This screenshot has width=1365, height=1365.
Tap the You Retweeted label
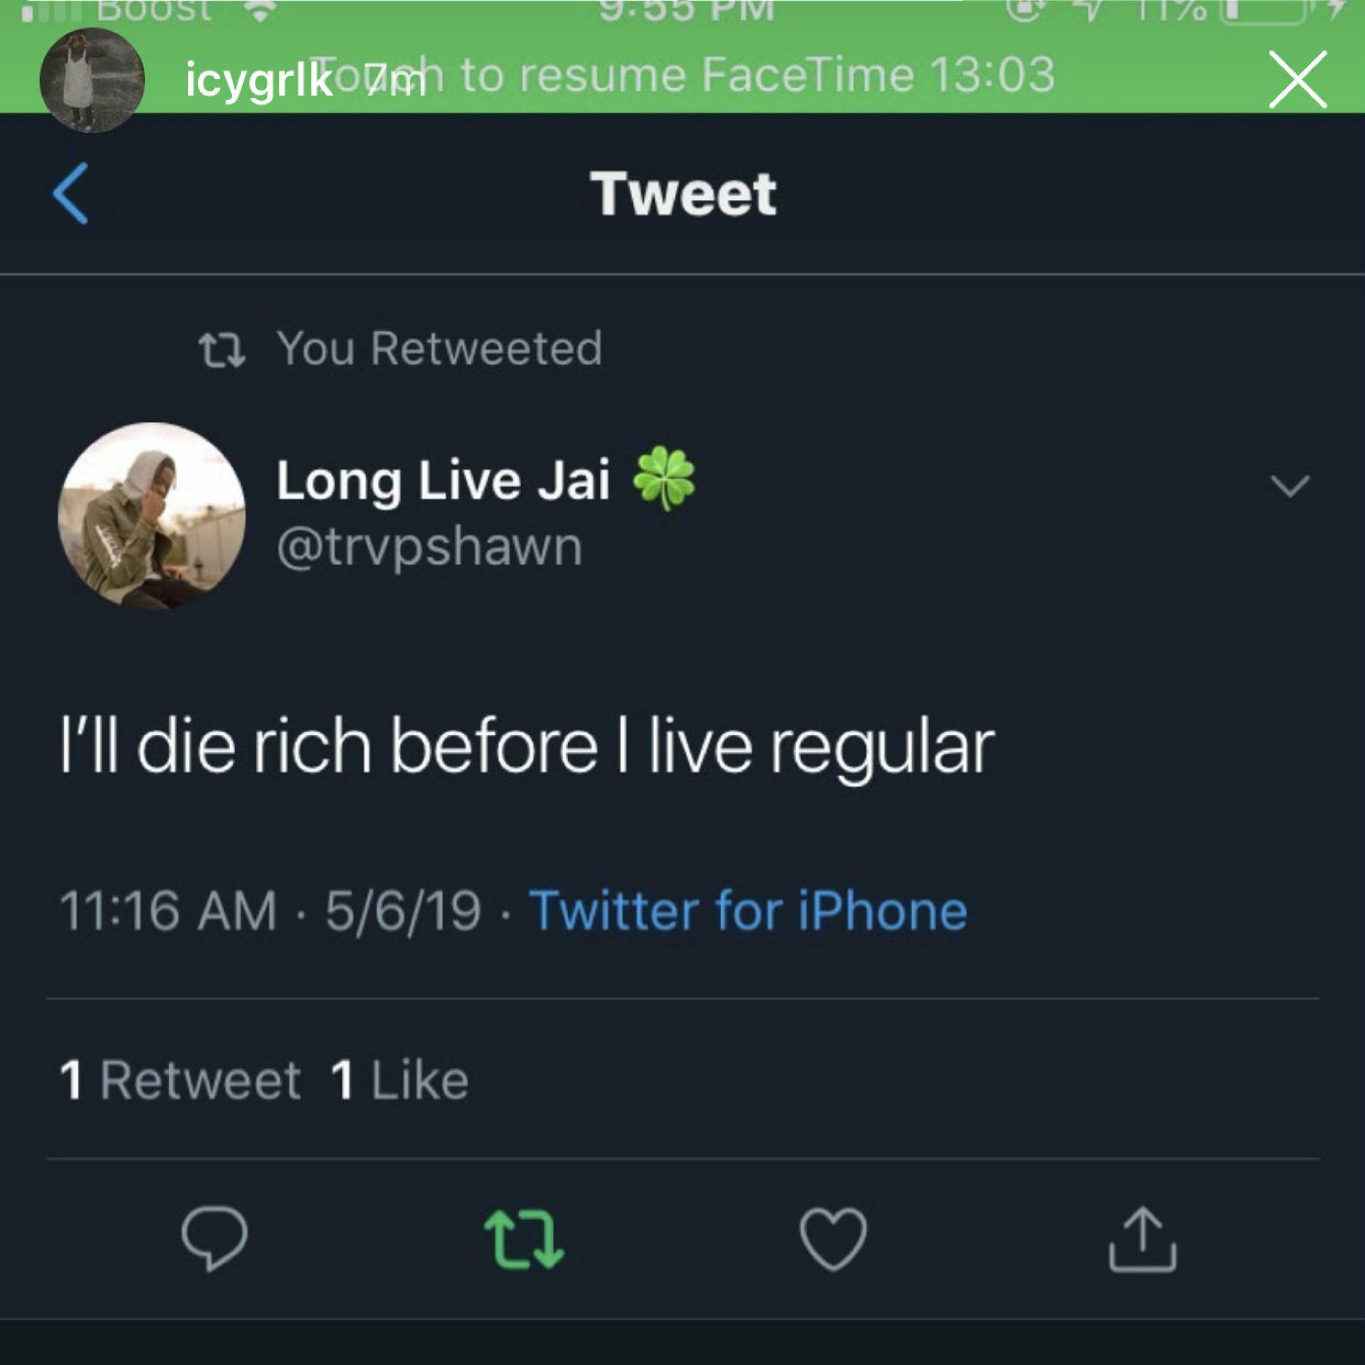(x=440, y=349)
